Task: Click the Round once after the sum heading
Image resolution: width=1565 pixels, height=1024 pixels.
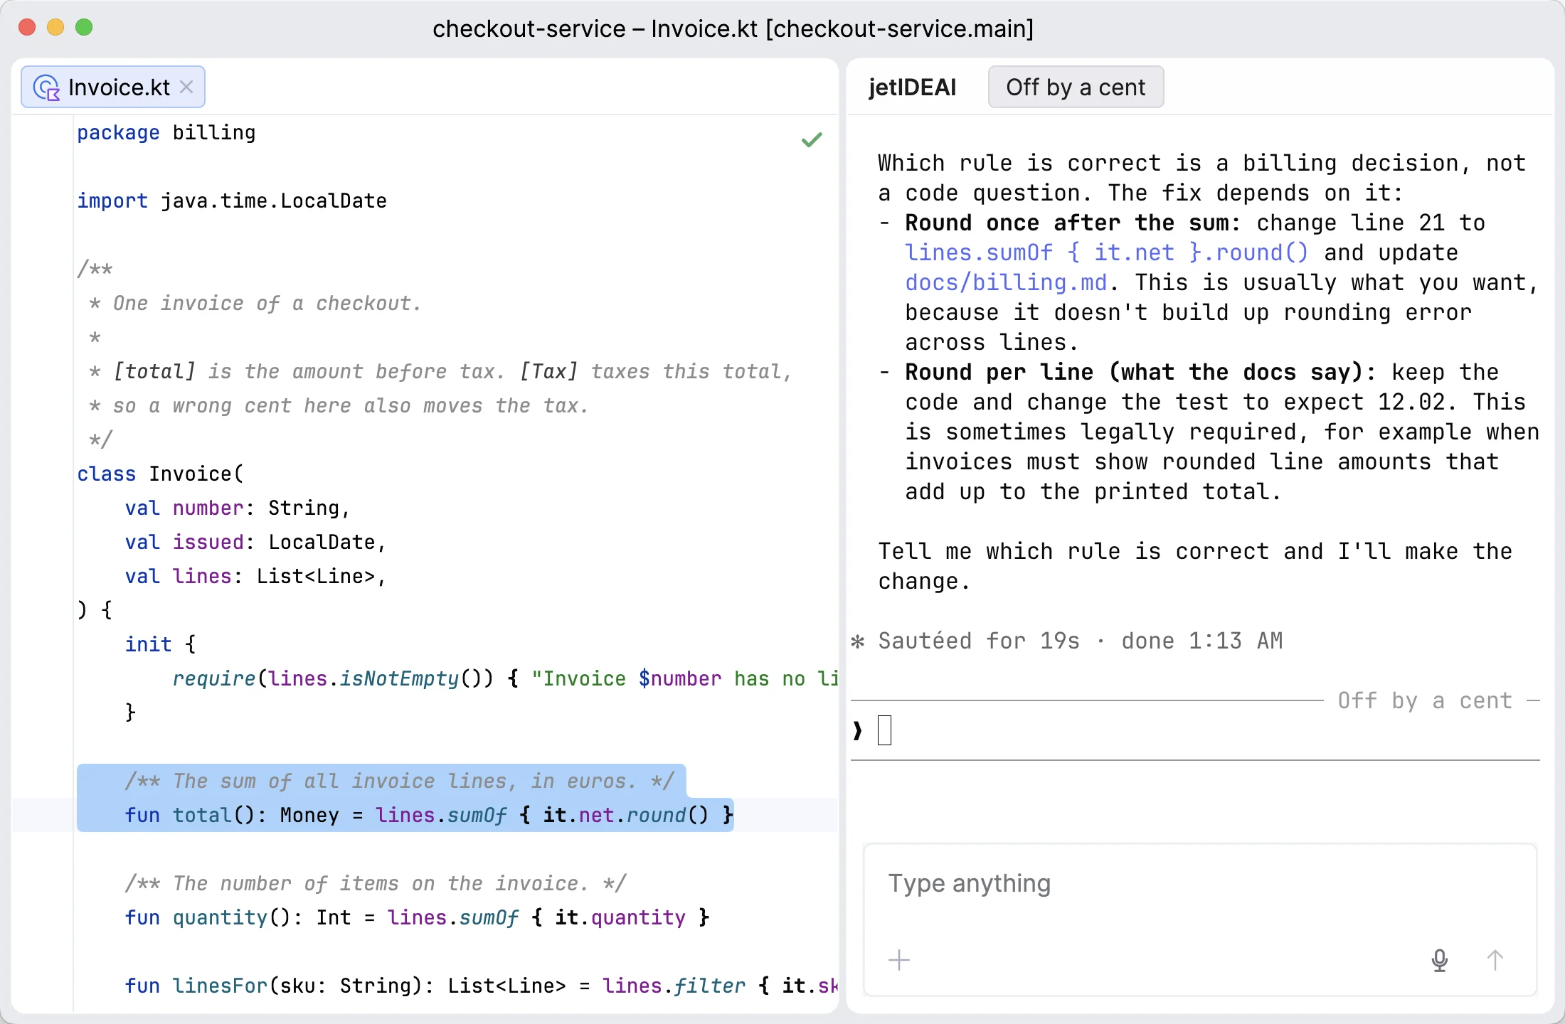Action: click(1073, 223)
